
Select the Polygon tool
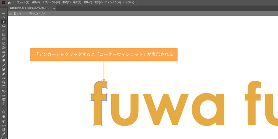tap(4, 43)
